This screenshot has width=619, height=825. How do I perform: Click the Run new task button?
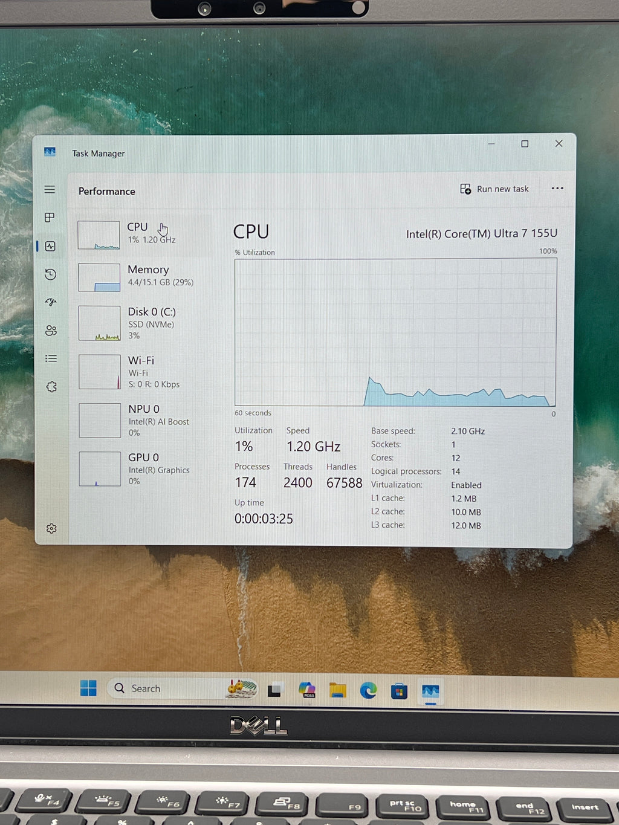click(x=494, y=189)
